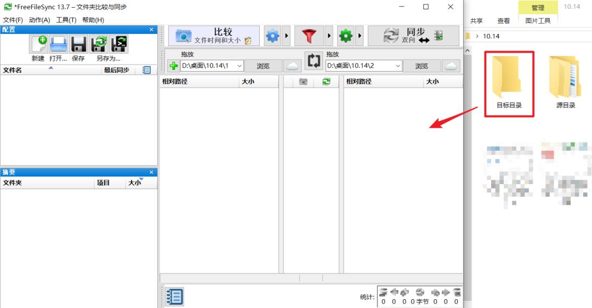The image size is (592, 308).
Task: Toggle the log panel list button
Action: click(175, 296)
